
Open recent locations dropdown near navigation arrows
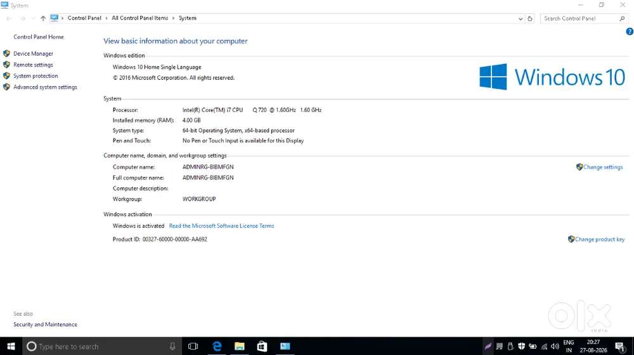[33, 18]
